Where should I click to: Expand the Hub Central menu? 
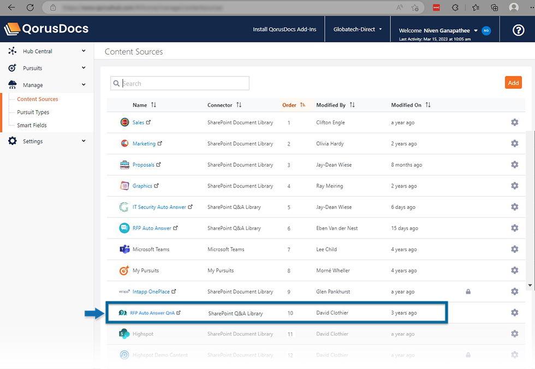pos(47,51)
